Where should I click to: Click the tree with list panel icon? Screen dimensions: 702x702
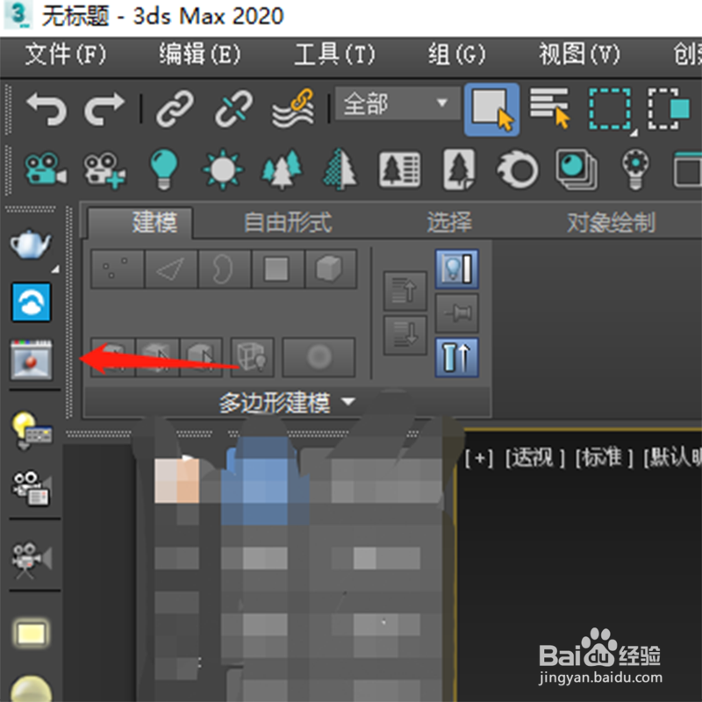point(400,169)
